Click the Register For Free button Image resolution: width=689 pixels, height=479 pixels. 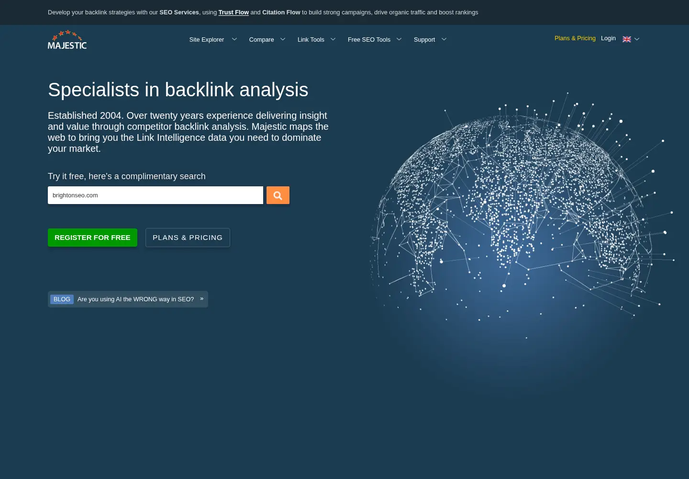(92, 238)
